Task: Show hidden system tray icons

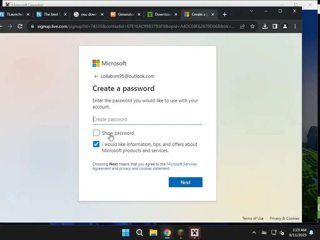Action: [x=254, y=232]
